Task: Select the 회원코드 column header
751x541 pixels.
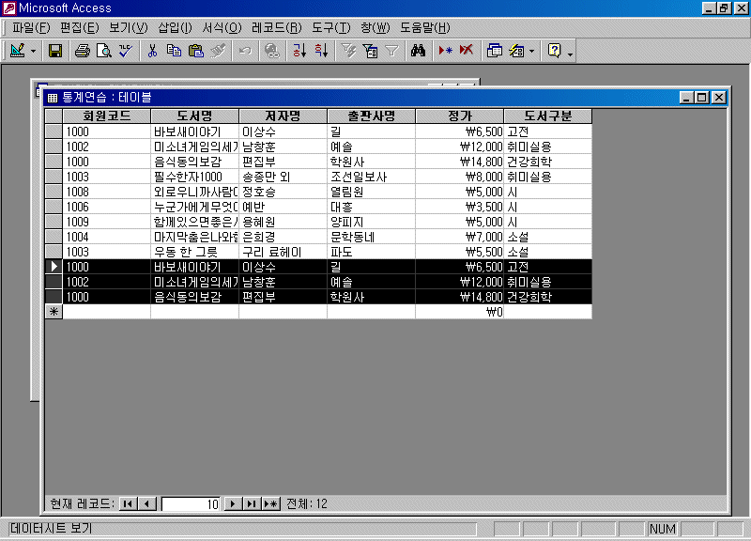Action: pos(107,116)
